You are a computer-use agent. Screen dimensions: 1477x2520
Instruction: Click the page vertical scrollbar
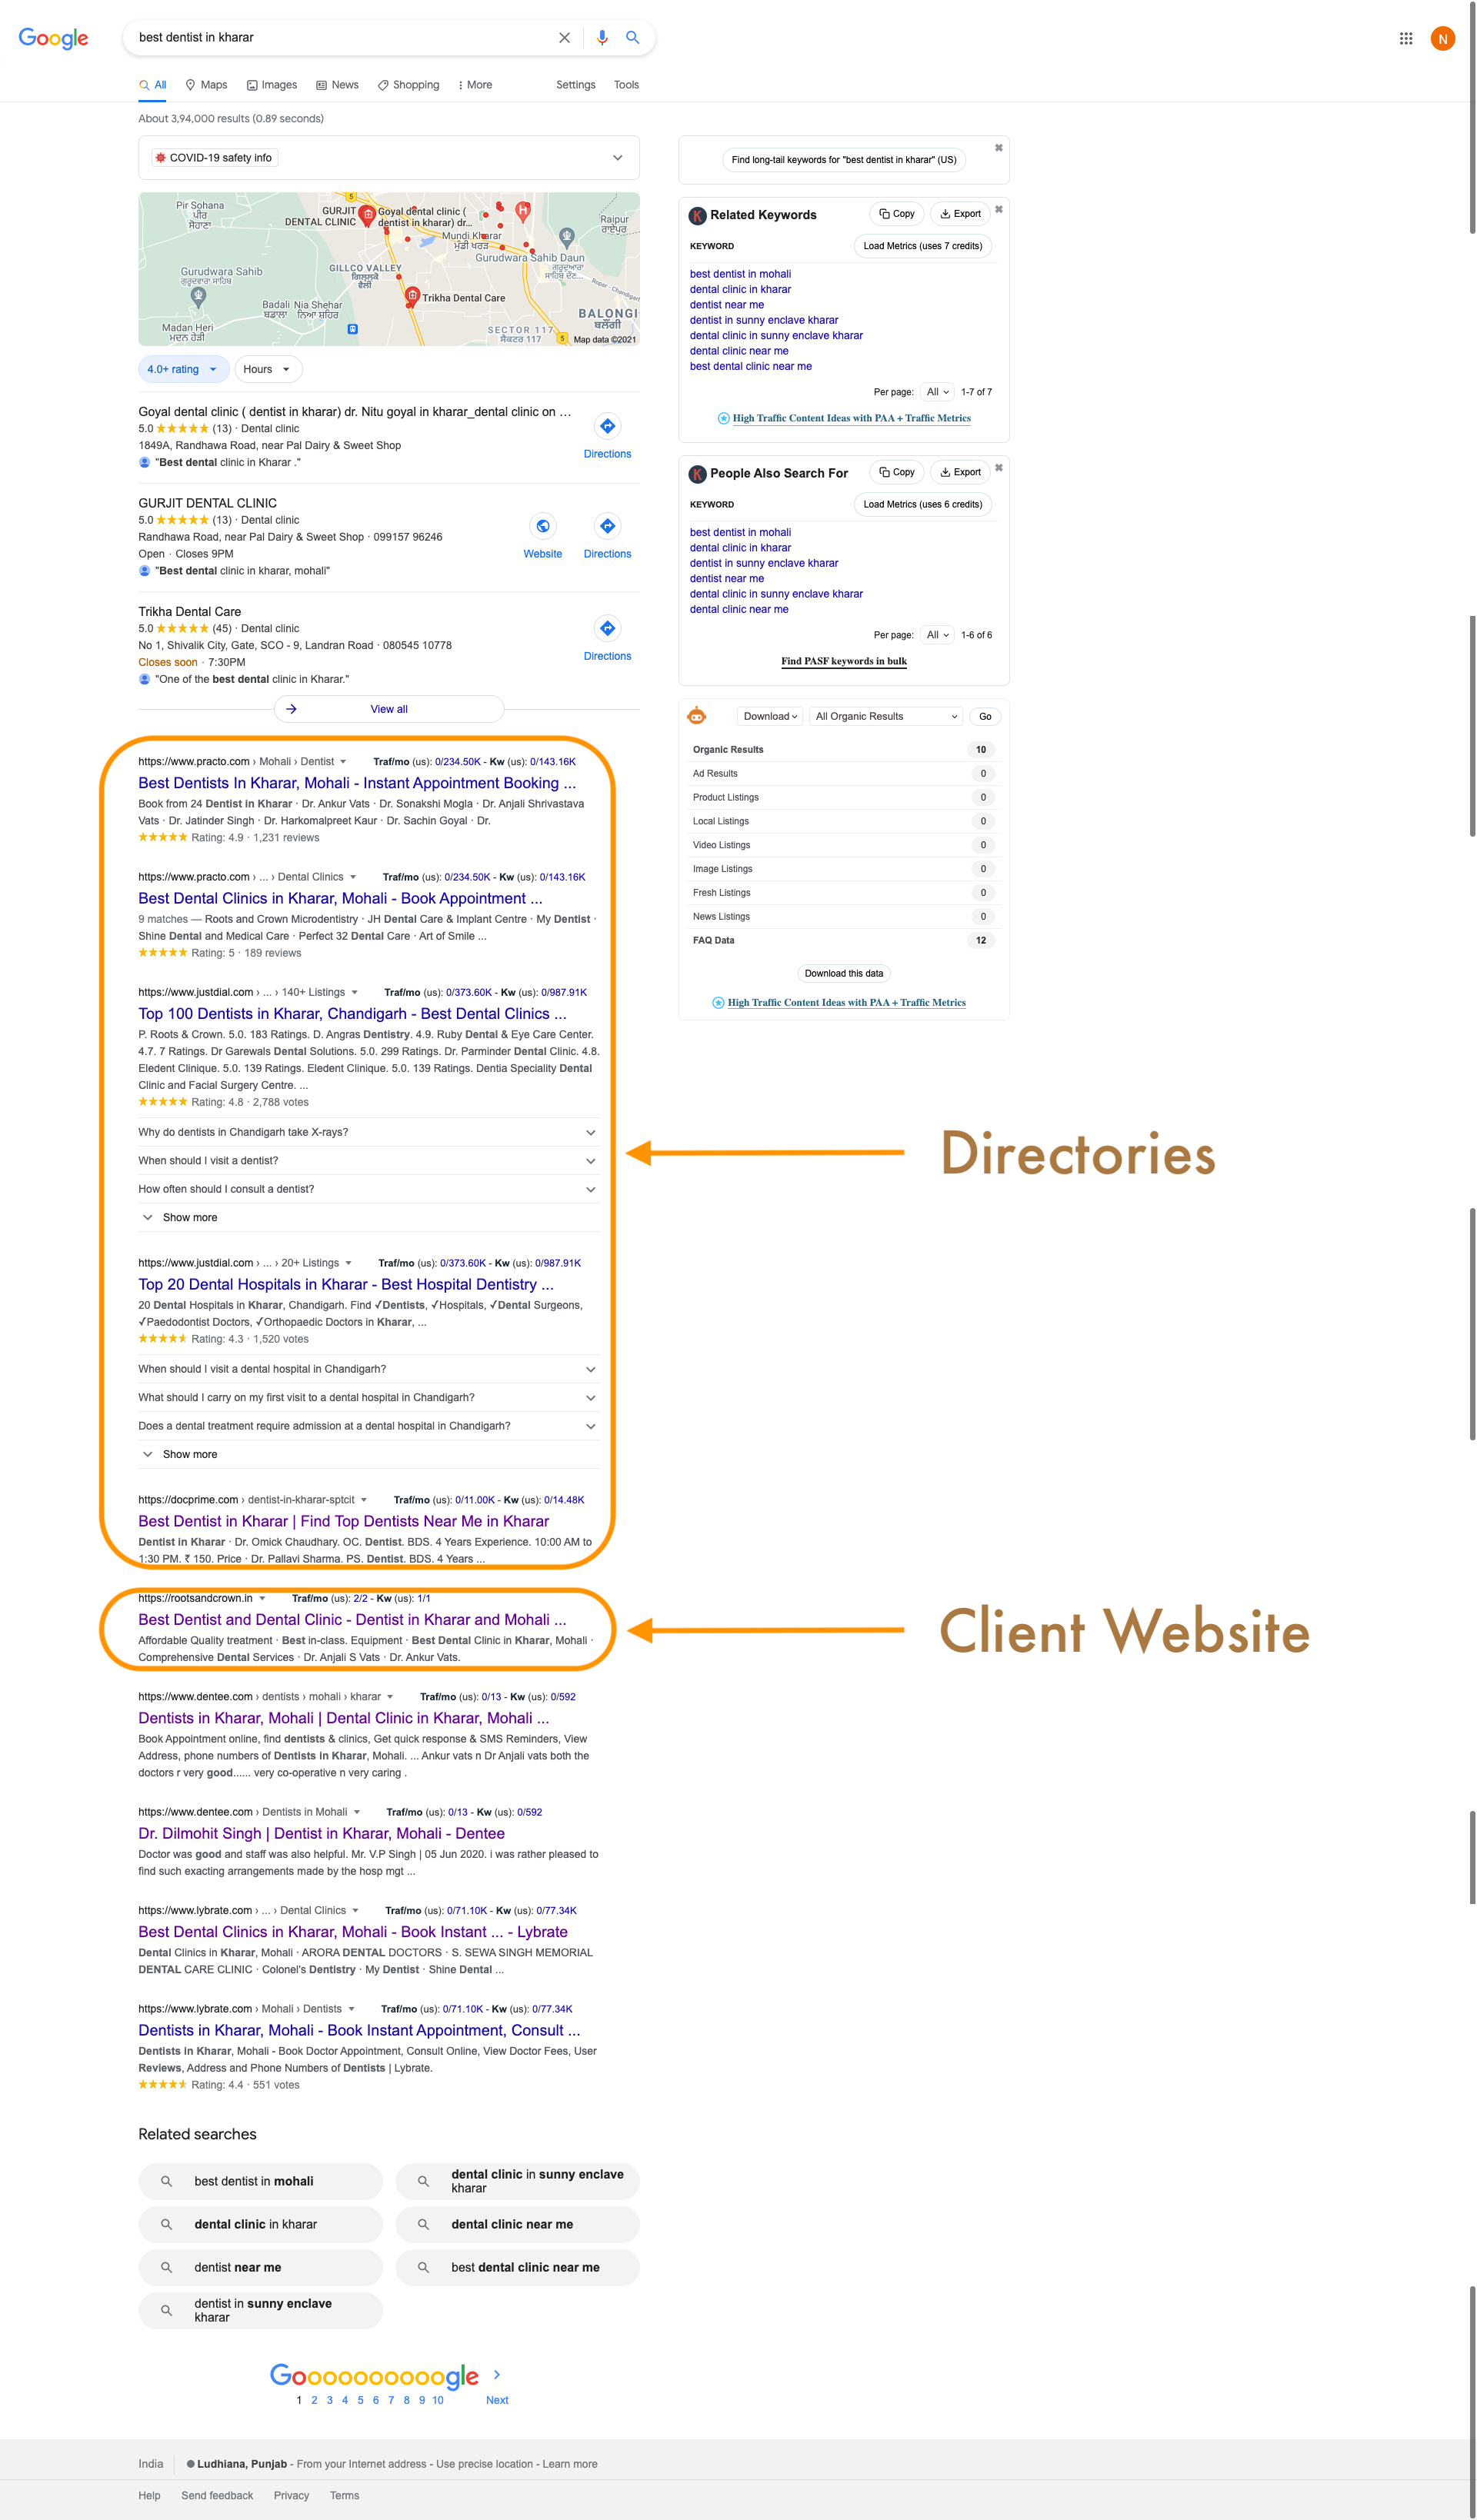(1472, 117)
